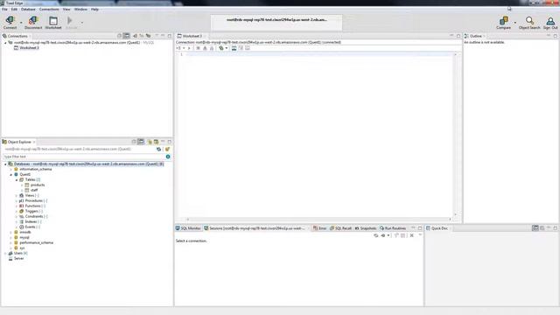
Task: Click Worksheet 3 under the connection tree
Action: 29,48
